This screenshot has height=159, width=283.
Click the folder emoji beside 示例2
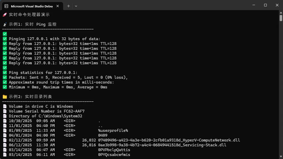tap(5, 97)
